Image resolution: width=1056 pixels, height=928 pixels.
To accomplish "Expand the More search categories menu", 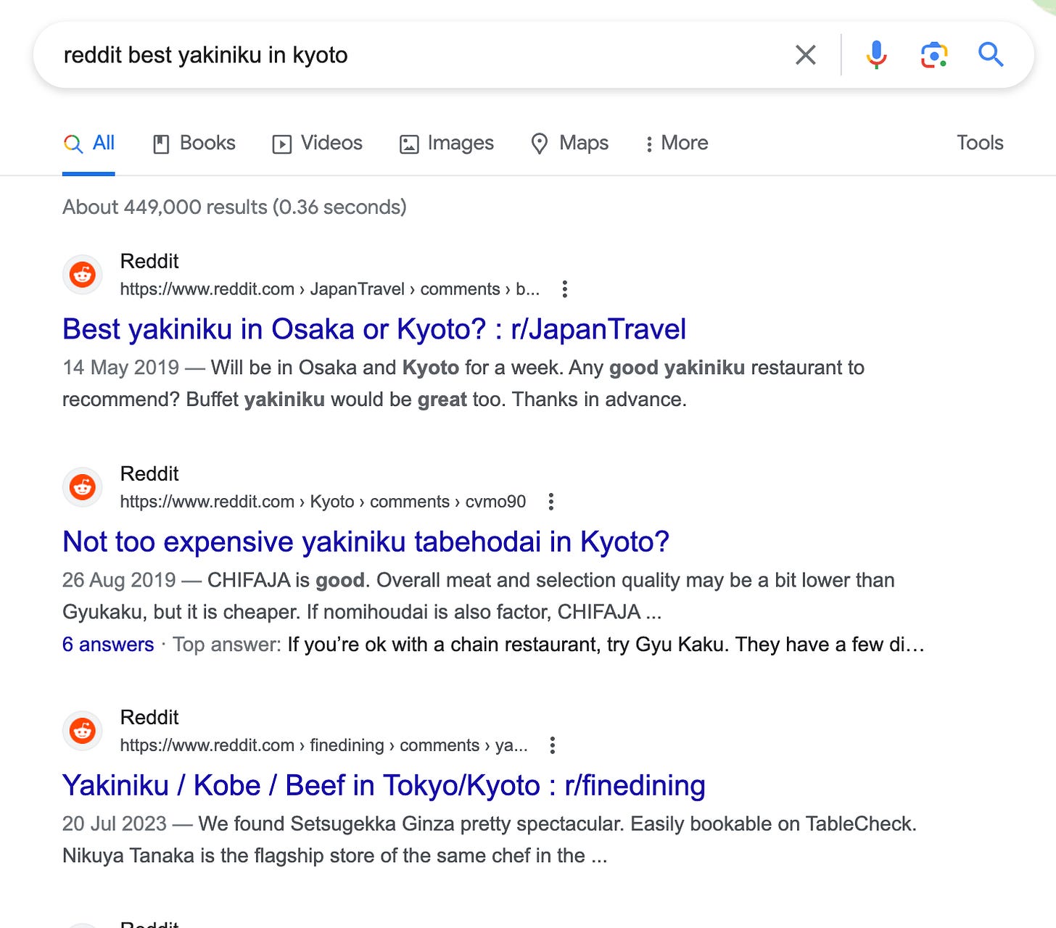I will click(x=676, y=144).
